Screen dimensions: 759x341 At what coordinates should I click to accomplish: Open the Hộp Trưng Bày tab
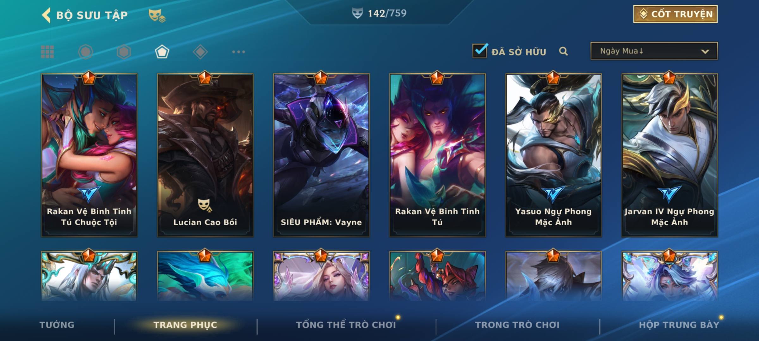679,325
